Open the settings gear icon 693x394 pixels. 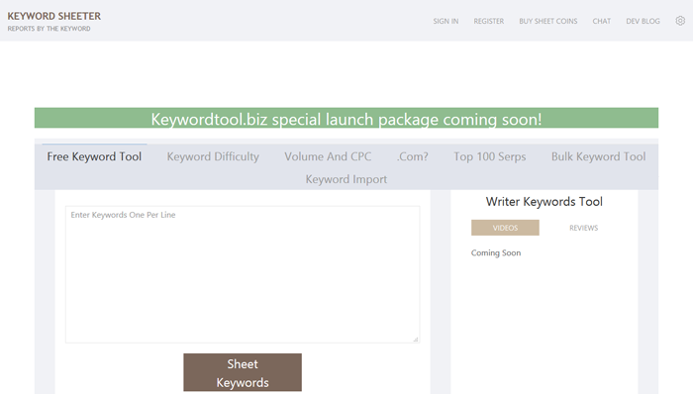point(680,21)
